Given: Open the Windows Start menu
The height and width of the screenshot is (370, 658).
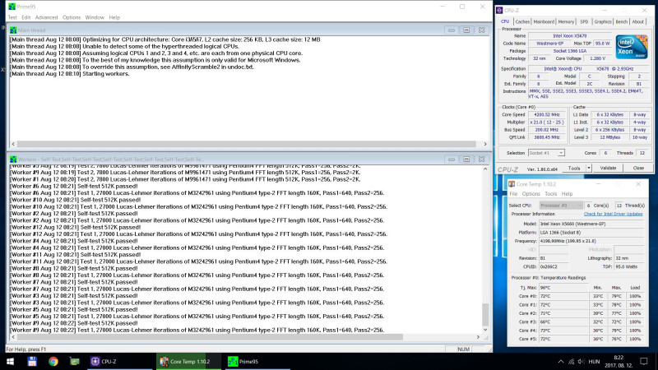Looking at the screenshot, I should coord(10,361).
